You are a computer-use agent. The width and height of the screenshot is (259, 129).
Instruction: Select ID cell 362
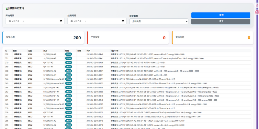coord(6,96)
